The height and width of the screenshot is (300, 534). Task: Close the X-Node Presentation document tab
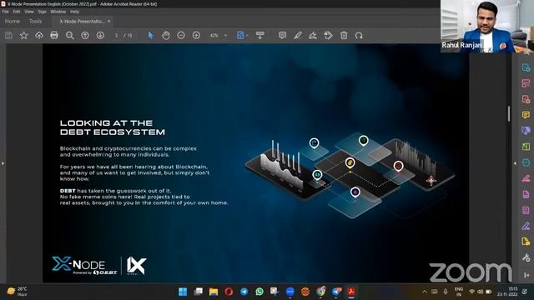click(109, 22)
